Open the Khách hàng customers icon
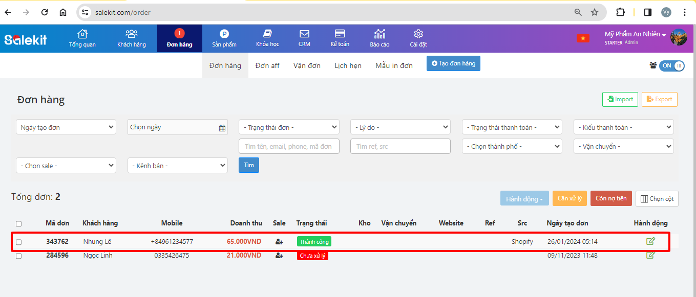The image size is (696, 297). pyautogui.click(x=131, y=34)
